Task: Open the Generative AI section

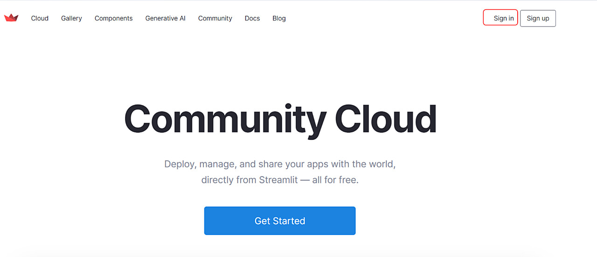Action: [x=165, y=18]
